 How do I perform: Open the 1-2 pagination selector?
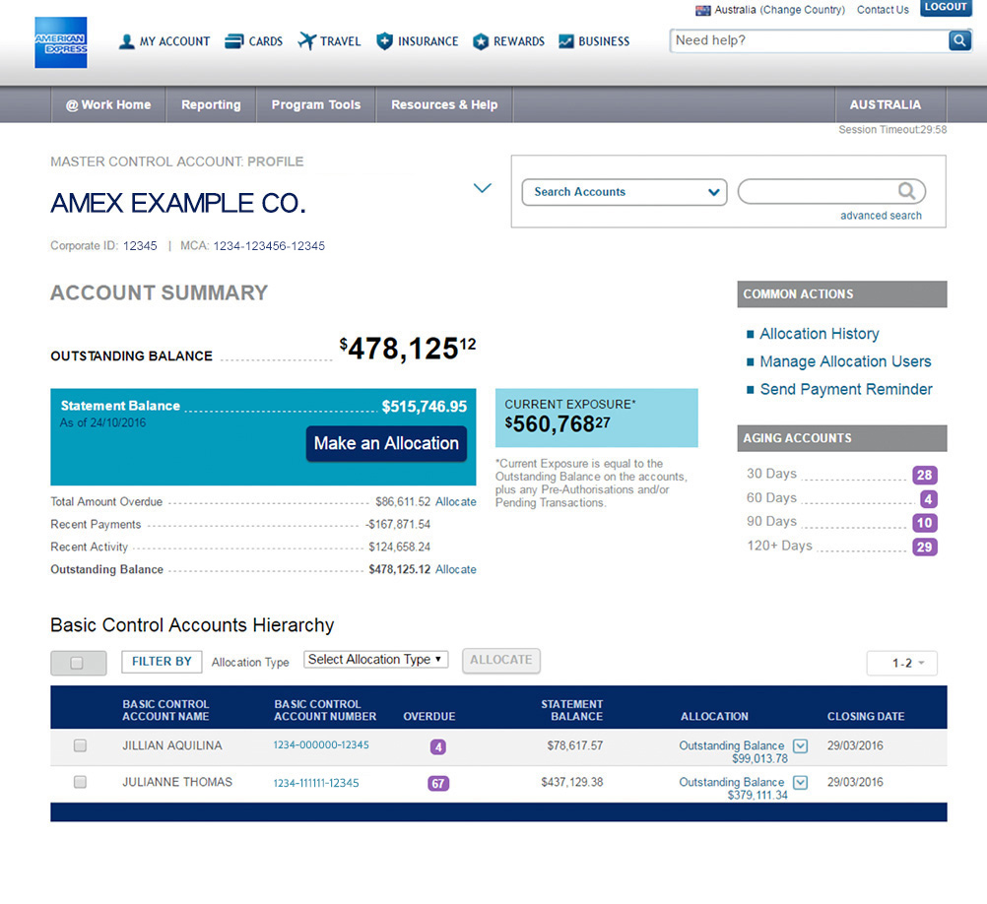point(901,664)
